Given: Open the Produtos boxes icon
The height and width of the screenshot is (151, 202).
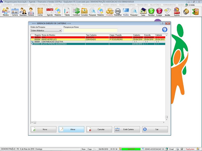Looking at the screenshot, I should [x=110, y=12].
